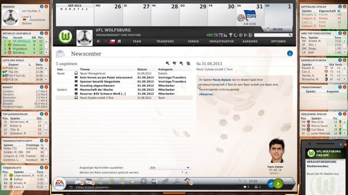Click unread mail counter in bottom bar
348x195 pixels.
click(246, 187)
